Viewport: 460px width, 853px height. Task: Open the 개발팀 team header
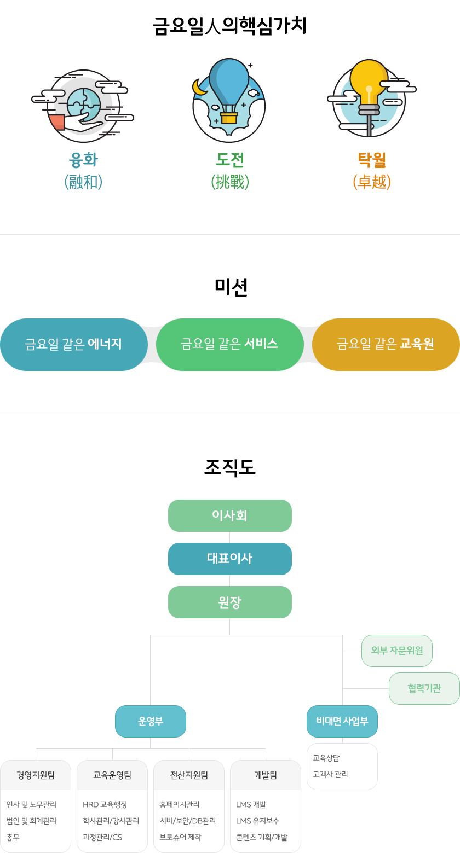coord(266,775)
